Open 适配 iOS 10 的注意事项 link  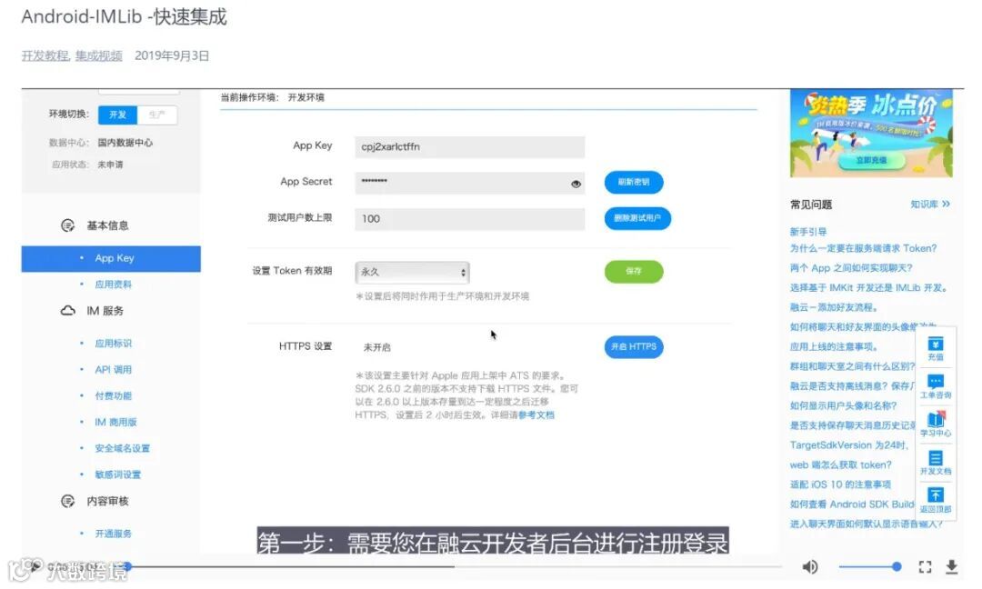(840, 484)
